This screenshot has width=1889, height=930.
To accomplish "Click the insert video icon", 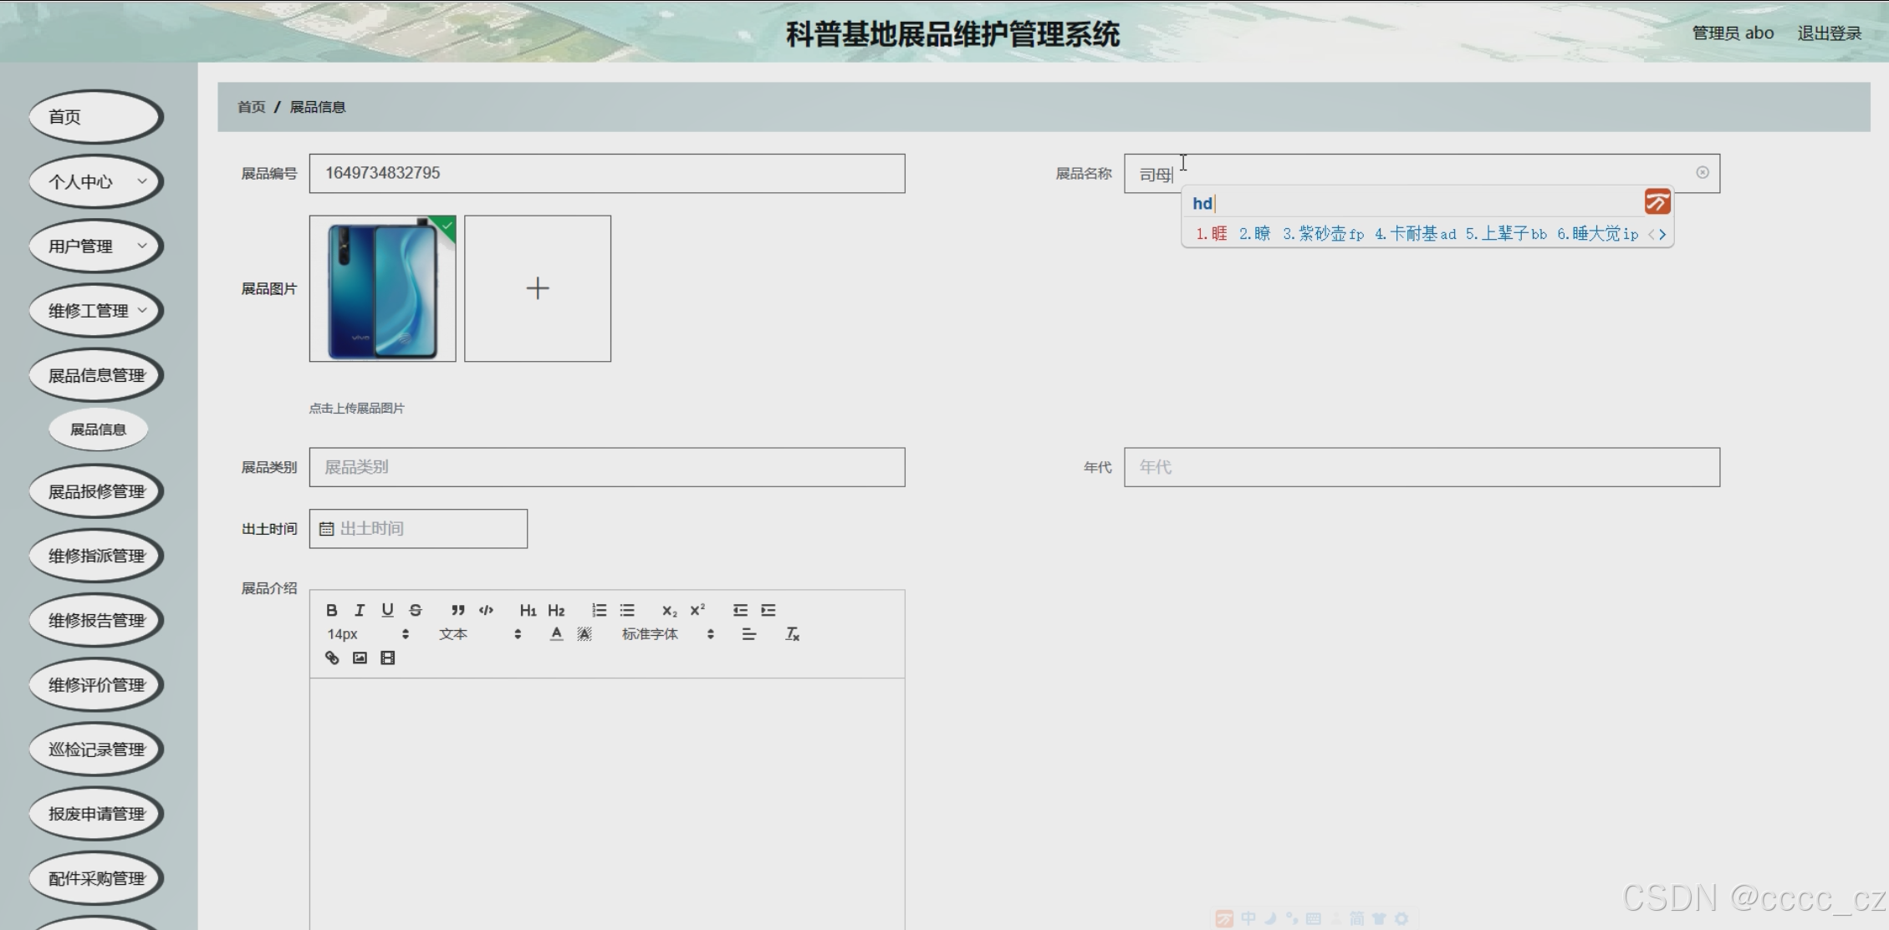I will [387, 658].
